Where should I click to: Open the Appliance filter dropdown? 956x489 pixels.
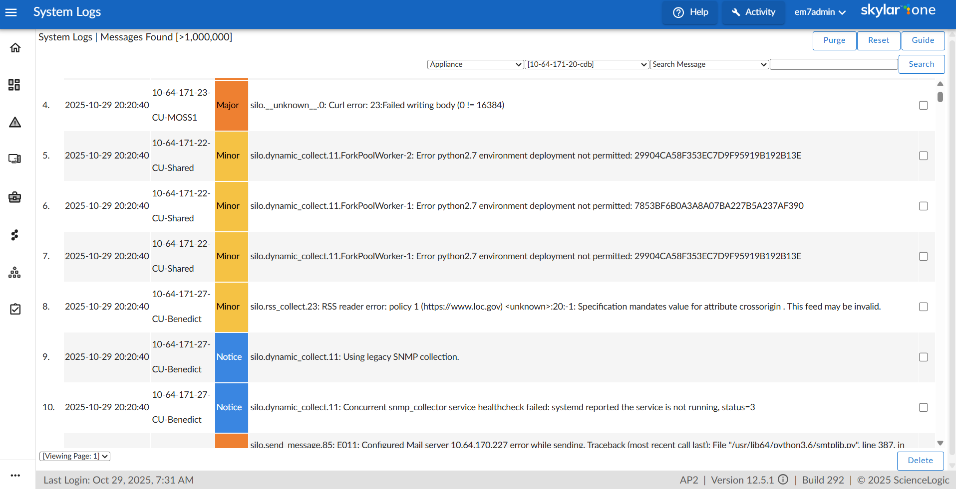click(475, 64)
